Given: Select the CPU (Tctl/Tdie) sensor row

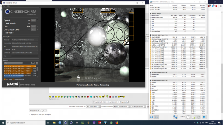Looking at the screenshot, I should (178, 37).
